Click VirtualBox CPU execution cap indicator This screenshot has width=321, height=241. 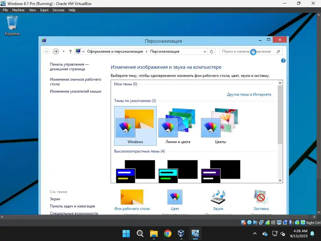(291, 222)
